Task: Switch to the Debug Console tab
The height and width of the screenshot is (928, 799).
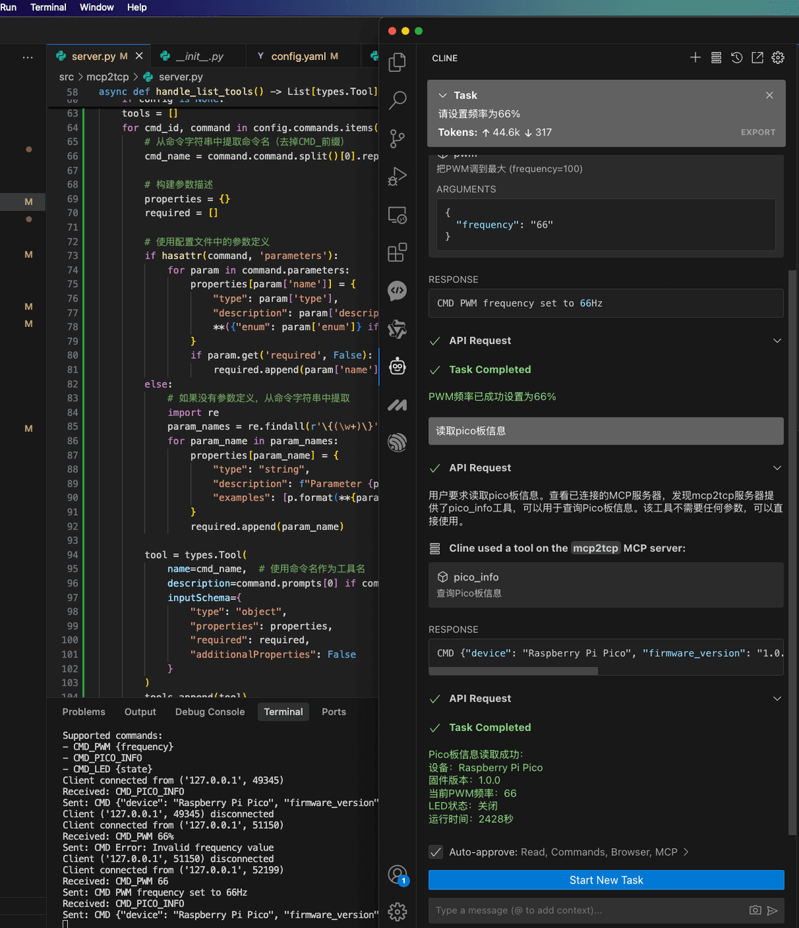Action: pos(210,712)
